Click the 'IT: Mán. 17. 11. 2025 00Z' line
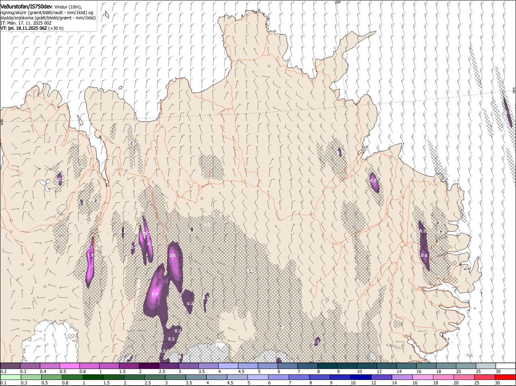 pos(26,23)
